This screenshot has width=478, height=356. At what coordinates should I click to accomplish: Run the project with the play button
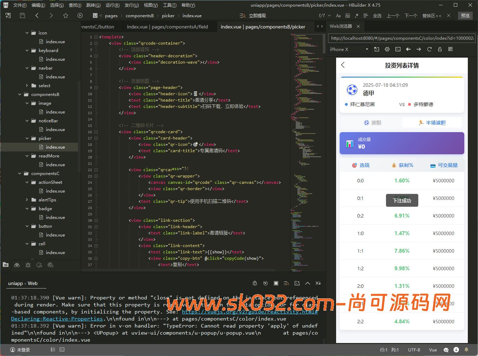click(x=80, y=15)
